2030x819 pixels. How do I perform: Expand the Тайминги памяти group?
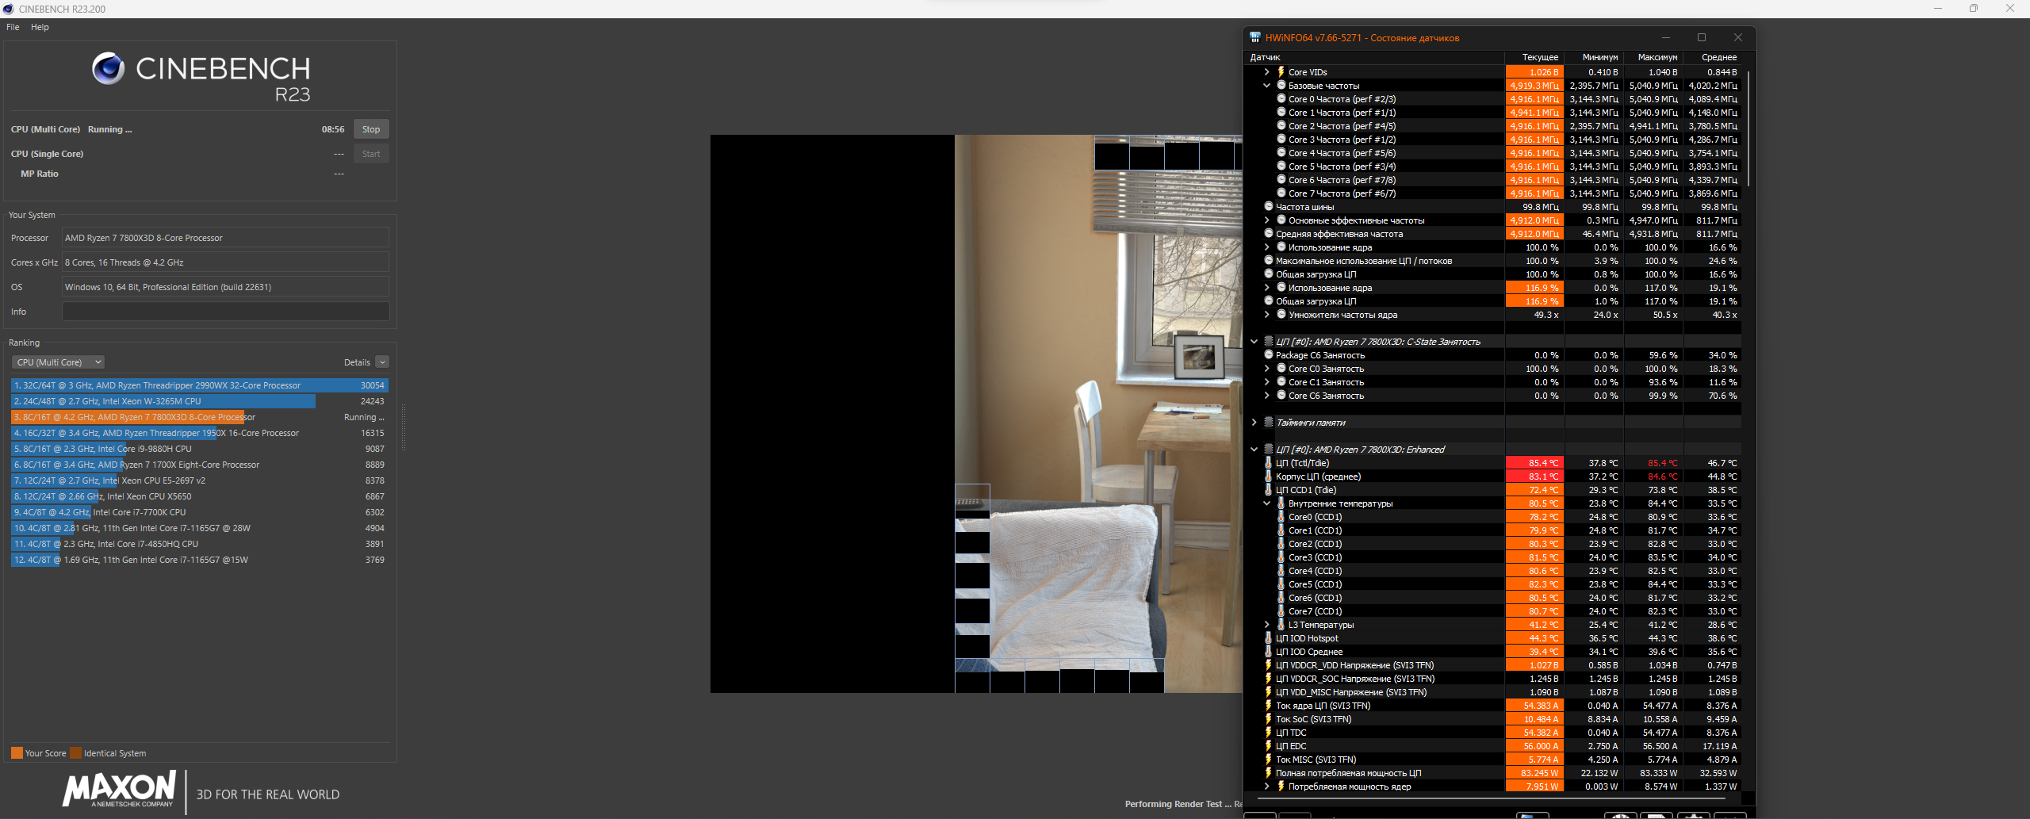[1254, 423]
